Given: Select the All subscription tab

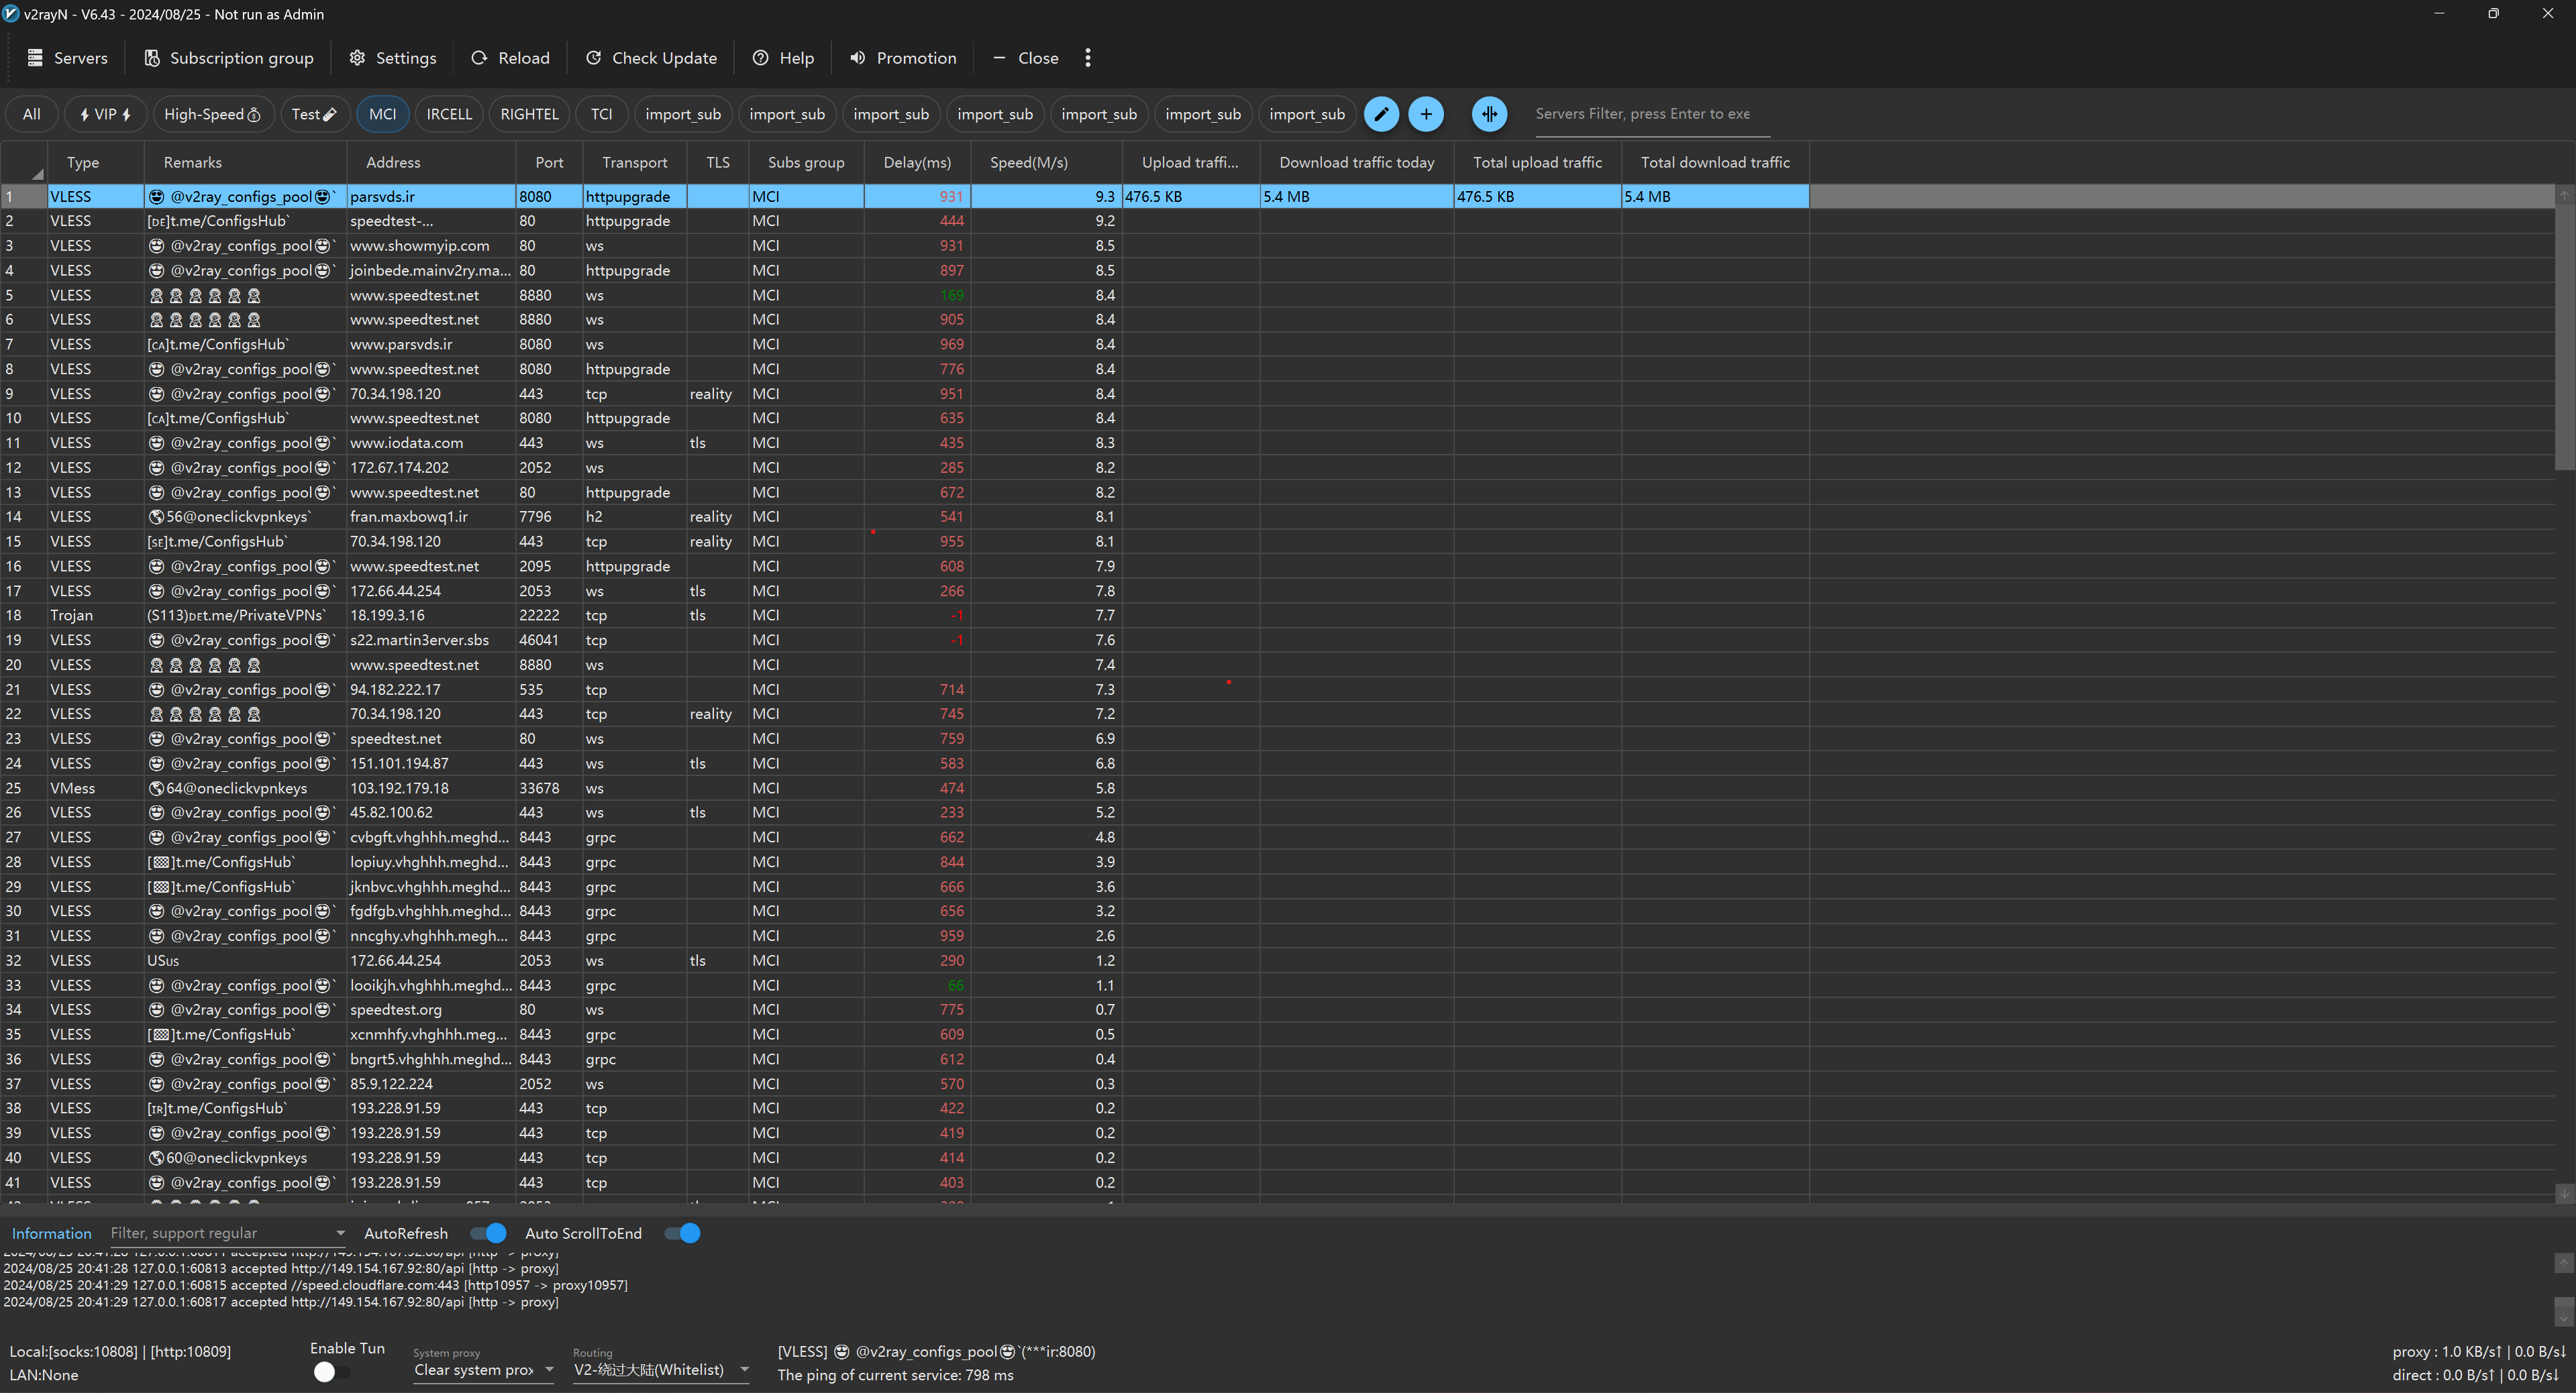Looking at the screenshot, I should point(32,114).
